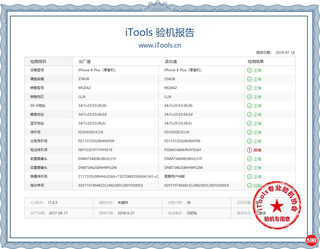This screenshot has width=320, height=249.
Task: Select the 检测项目 column header
Action: (x=38, y=62)
